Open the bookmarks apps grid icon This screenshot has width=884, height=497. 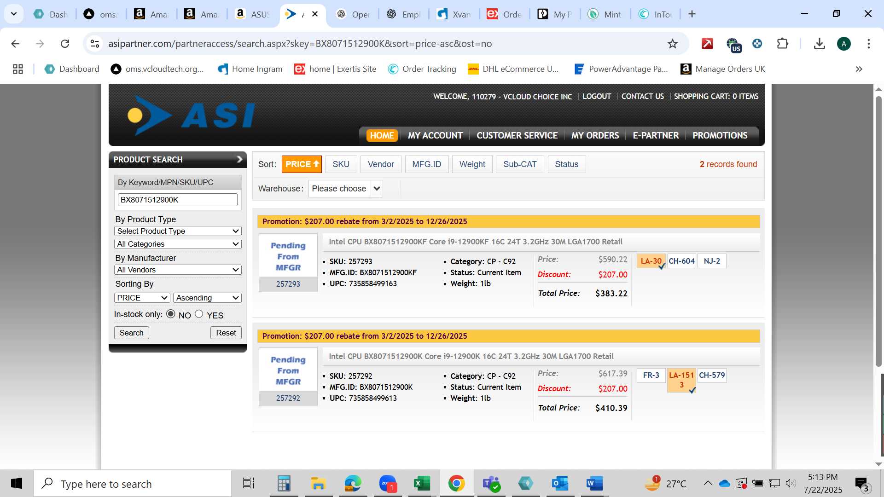18,69
